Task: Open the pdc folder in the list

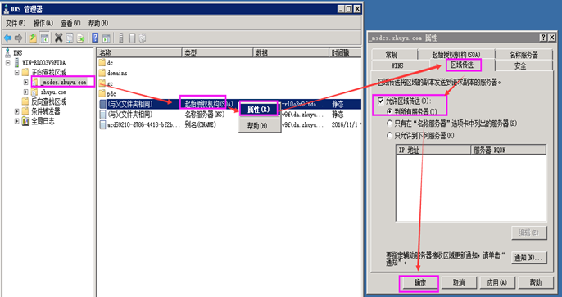Action: coord(102,94)
